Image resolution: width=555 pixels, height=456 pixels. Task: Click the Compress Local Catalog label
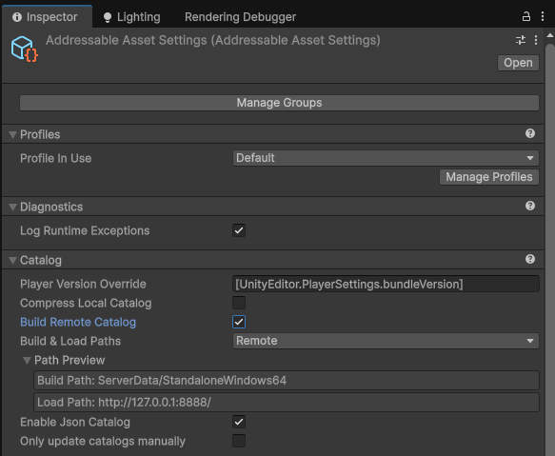click(x=86, y=303)
